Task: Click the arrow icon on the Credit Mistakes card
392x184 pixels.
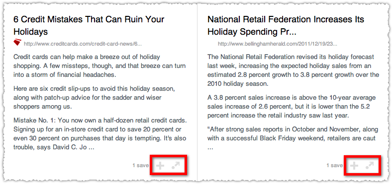Action: click(x=176, y=165)
